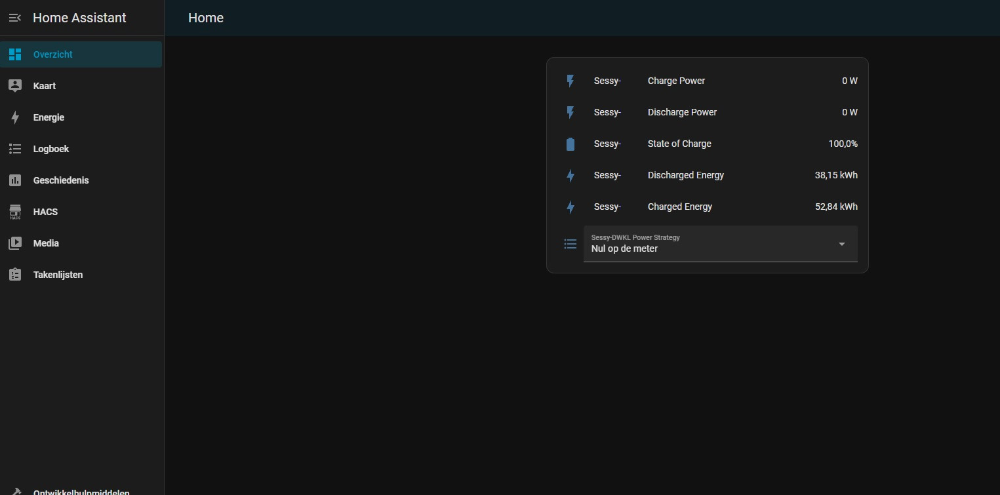Go to HACS in the sidebar
Screen dimensions: 1000x495
[81, 212]
